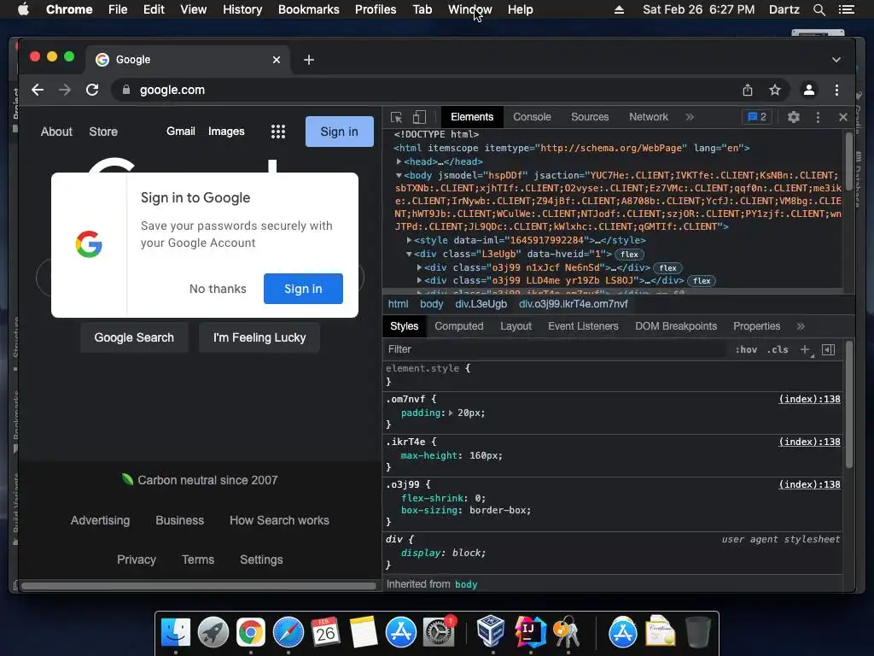The image size is (874, 656).
Task: Expand the div LLD4me yr19Zb node
Action: [419, 280]
